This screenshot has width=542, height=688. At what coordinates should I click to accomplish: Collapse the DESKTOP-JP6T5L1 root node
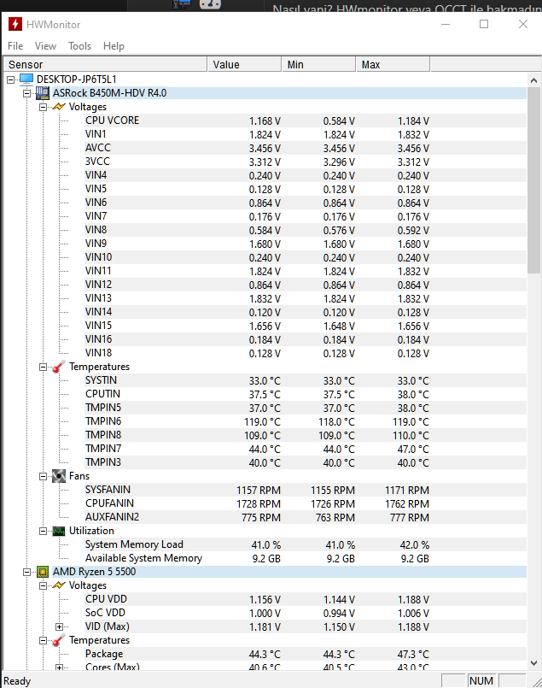[x=10, y=79]
